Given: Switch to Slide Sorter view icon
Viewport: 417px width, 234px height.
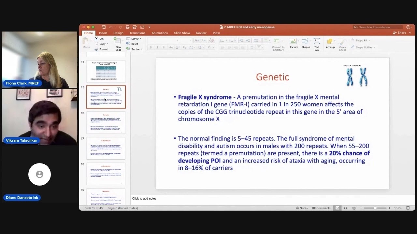Looking at the screenshot, I should [x=346, y=208].
